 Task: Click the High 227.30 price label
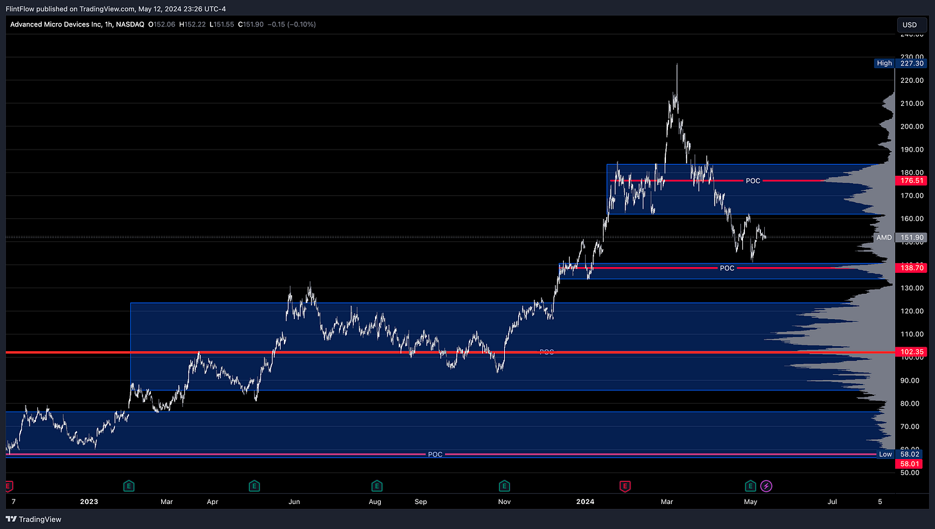click(901, 64)
